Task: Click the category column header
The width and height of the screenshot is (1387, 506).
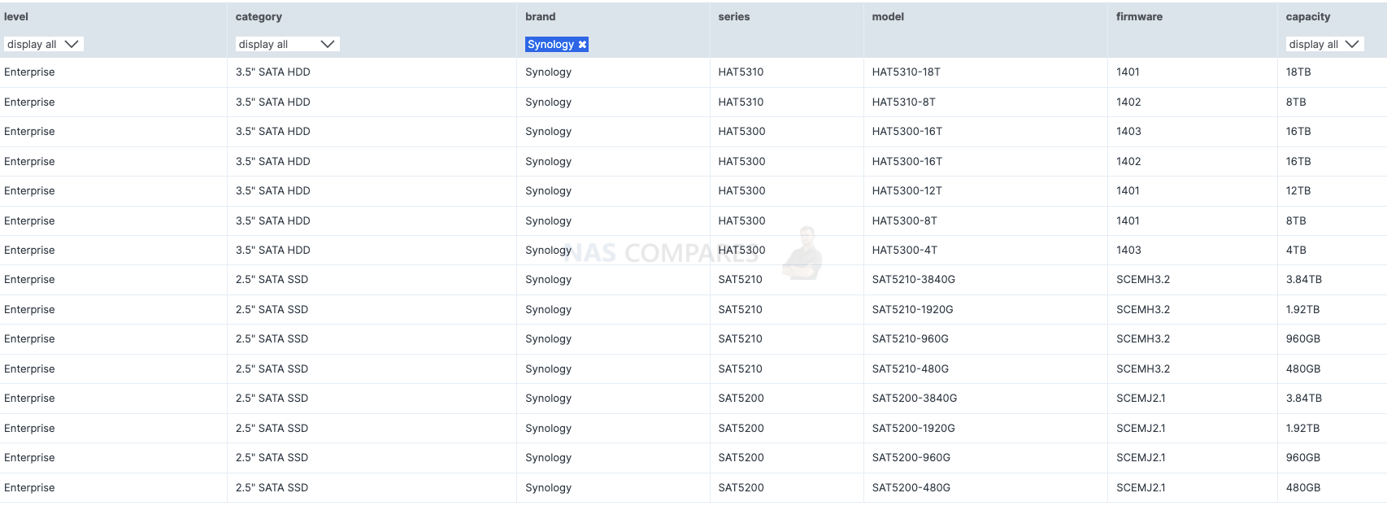Action: [x=259, y=16]
